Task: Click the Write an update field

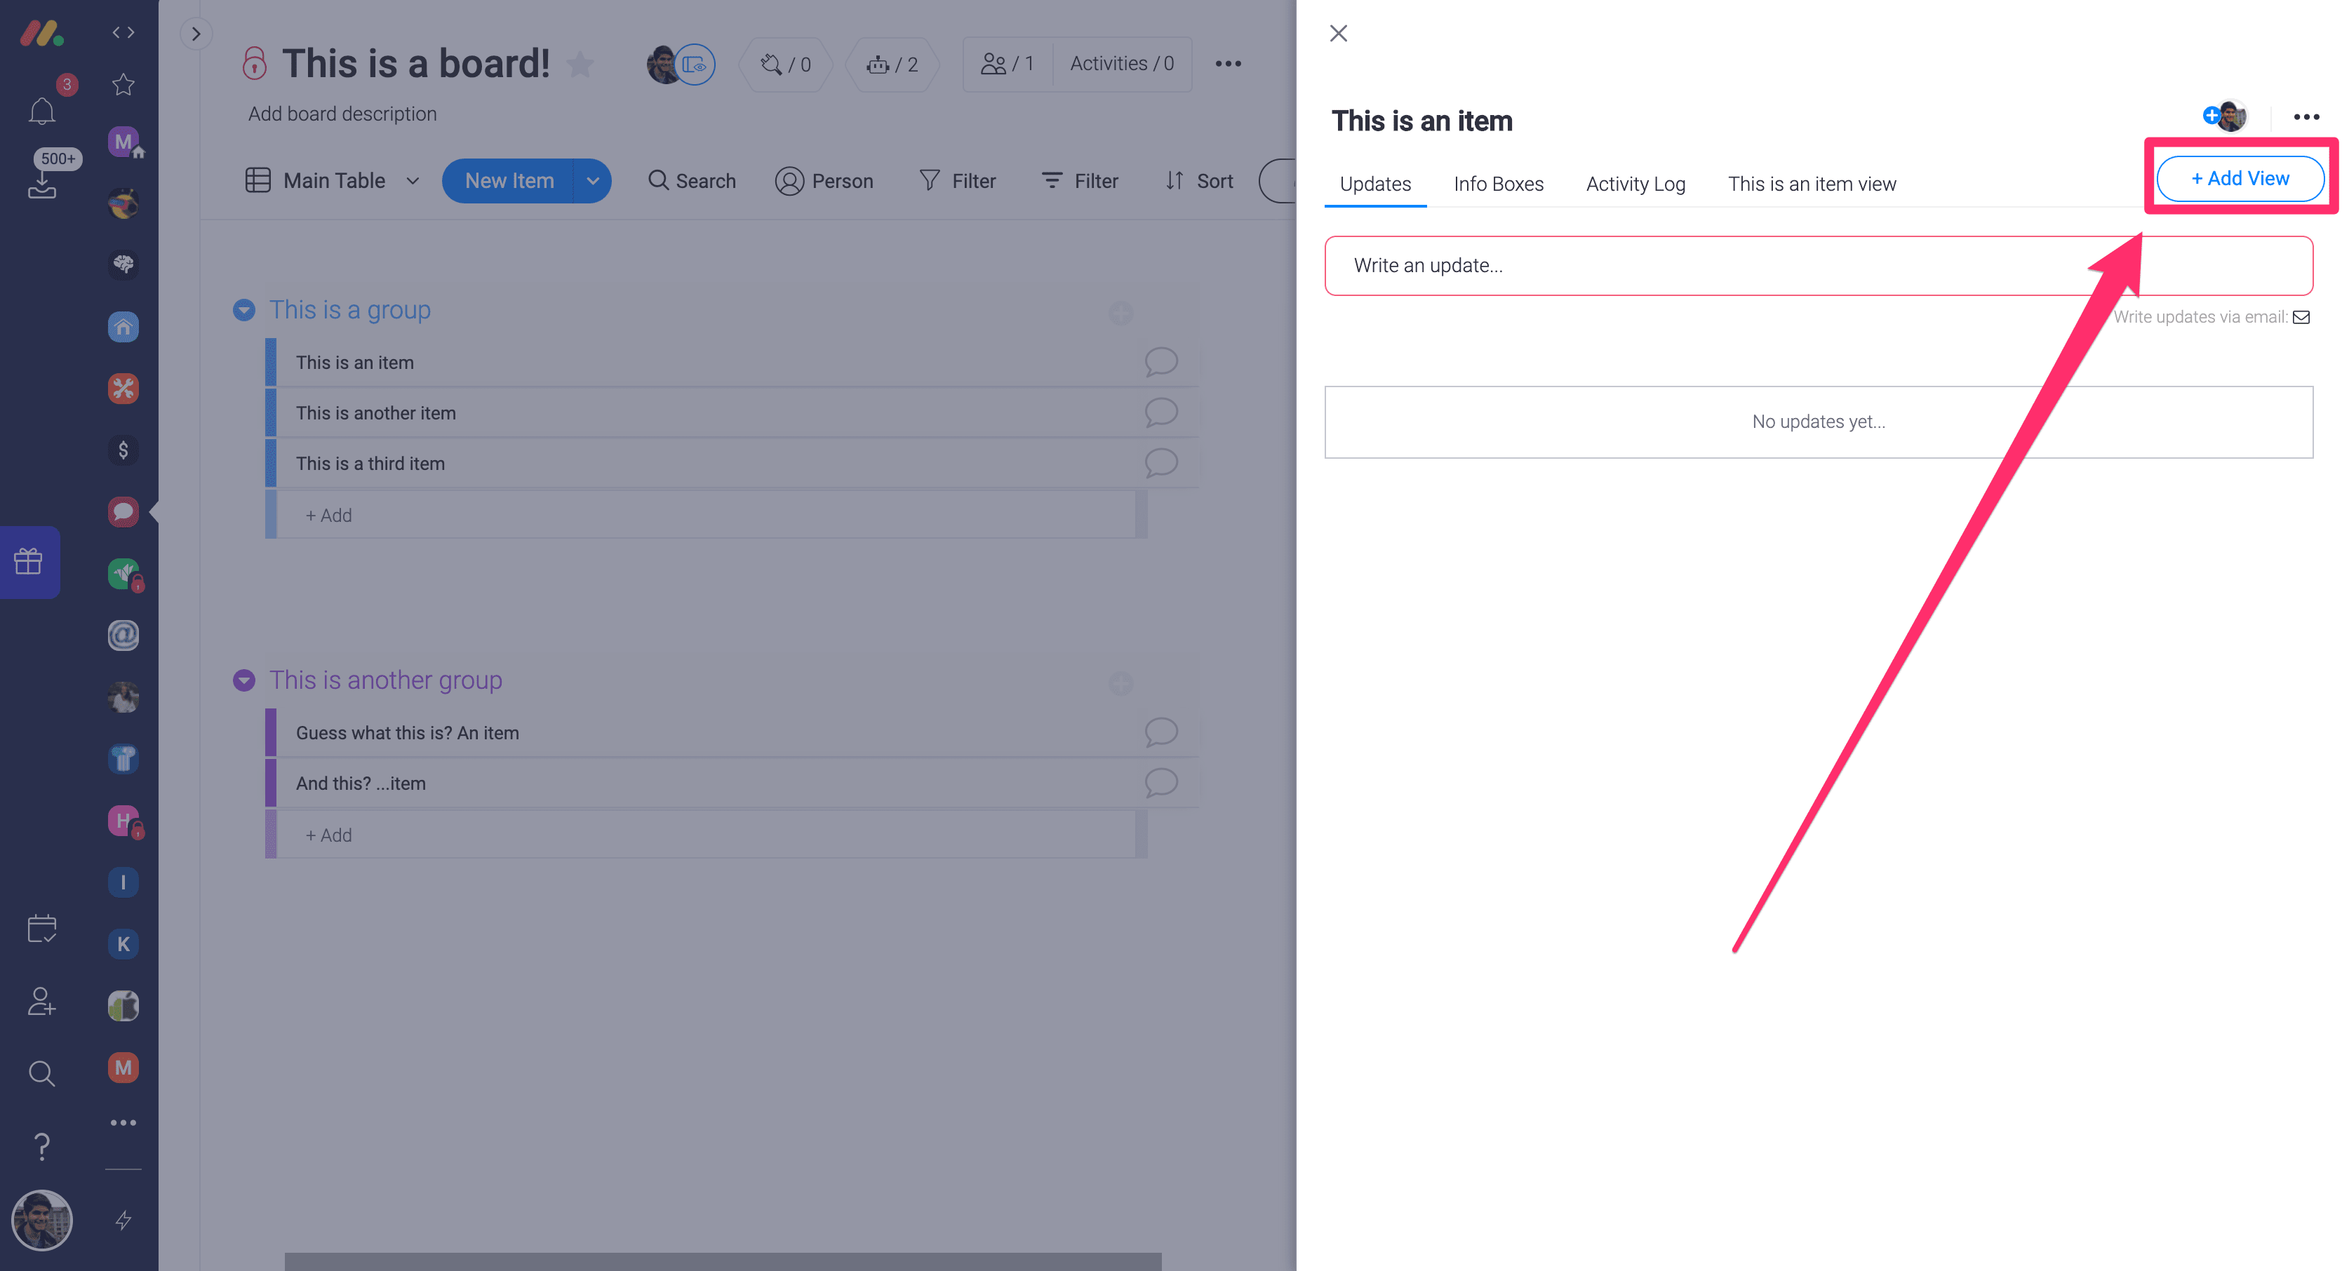Action: (x=1819, y=265)
